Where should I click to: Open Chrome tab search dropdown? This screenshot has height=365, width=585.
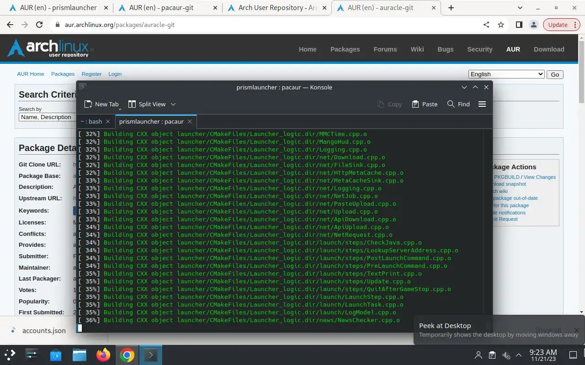pos(520,8)
